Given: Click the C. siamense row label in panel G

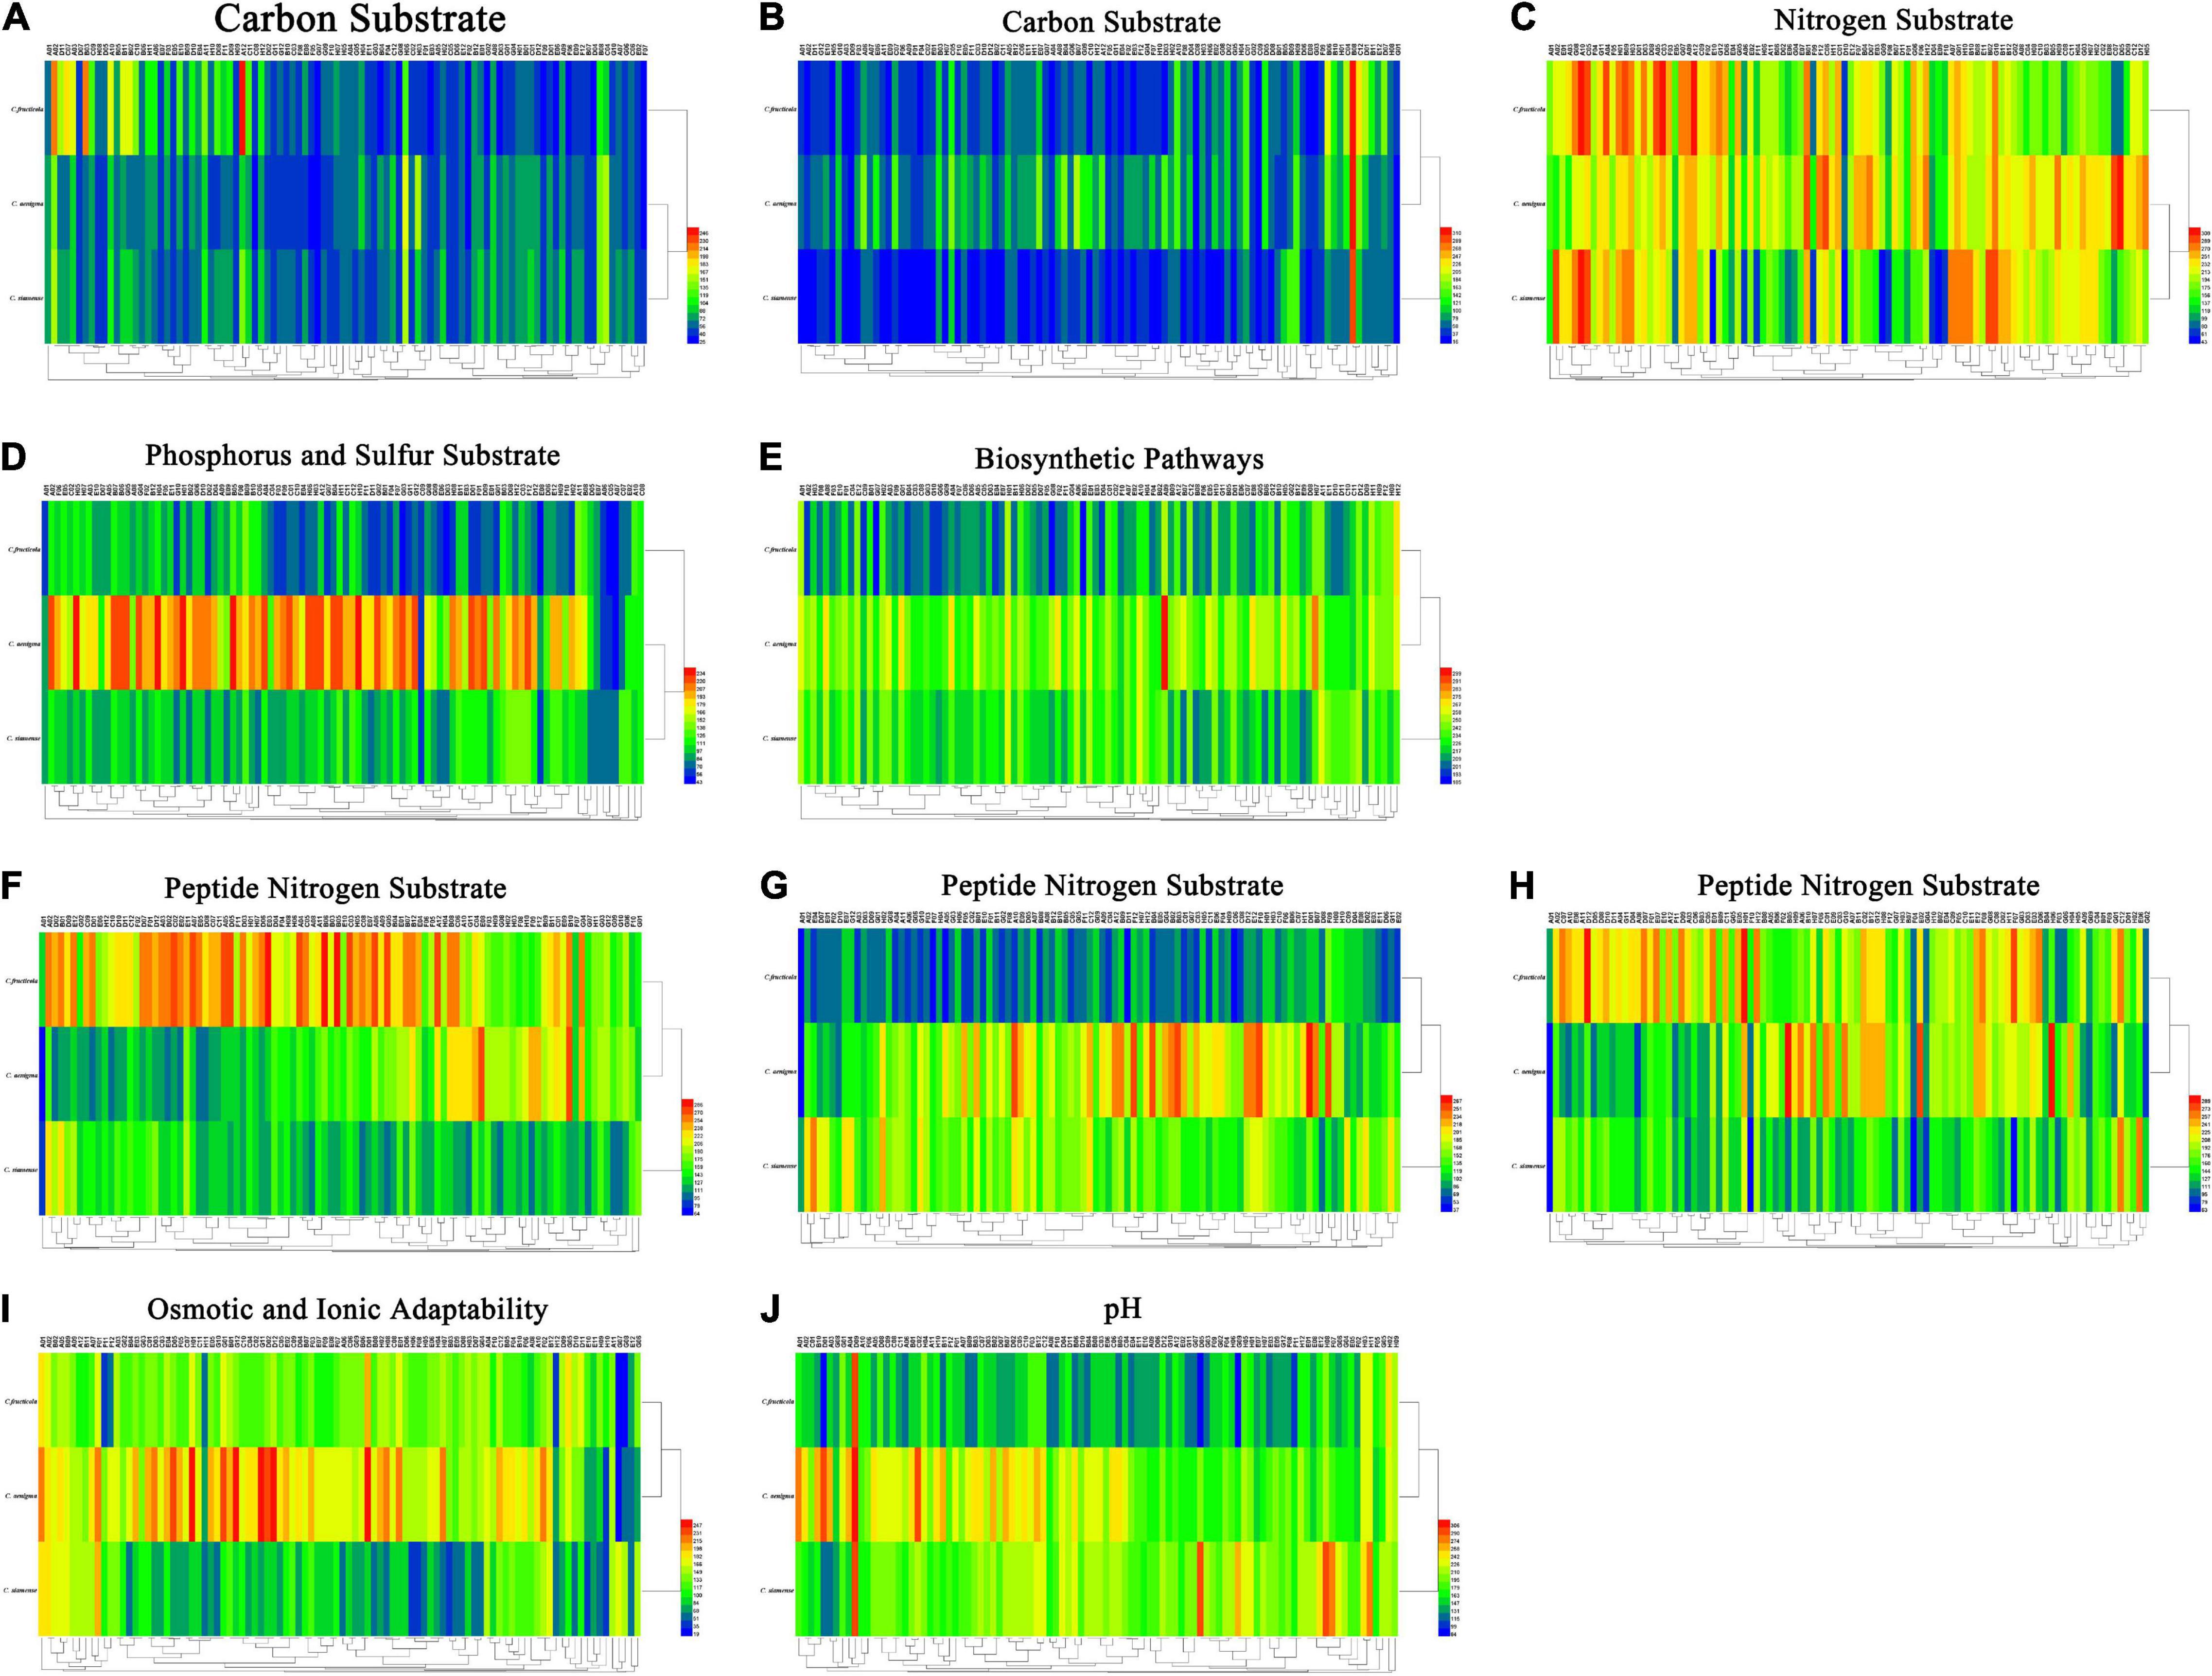Looking at the screenshot, I should [779, 1166].
